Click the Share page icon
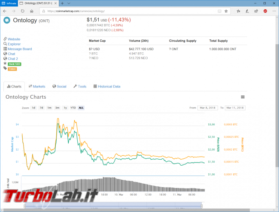This screenshot has width=279, height=212. (x=256, y=11)
